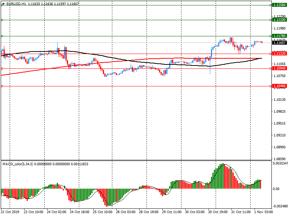Grab the left handle of the 1.12580 line
Viewport: 288px width, 216px height.
coord(2,5)
